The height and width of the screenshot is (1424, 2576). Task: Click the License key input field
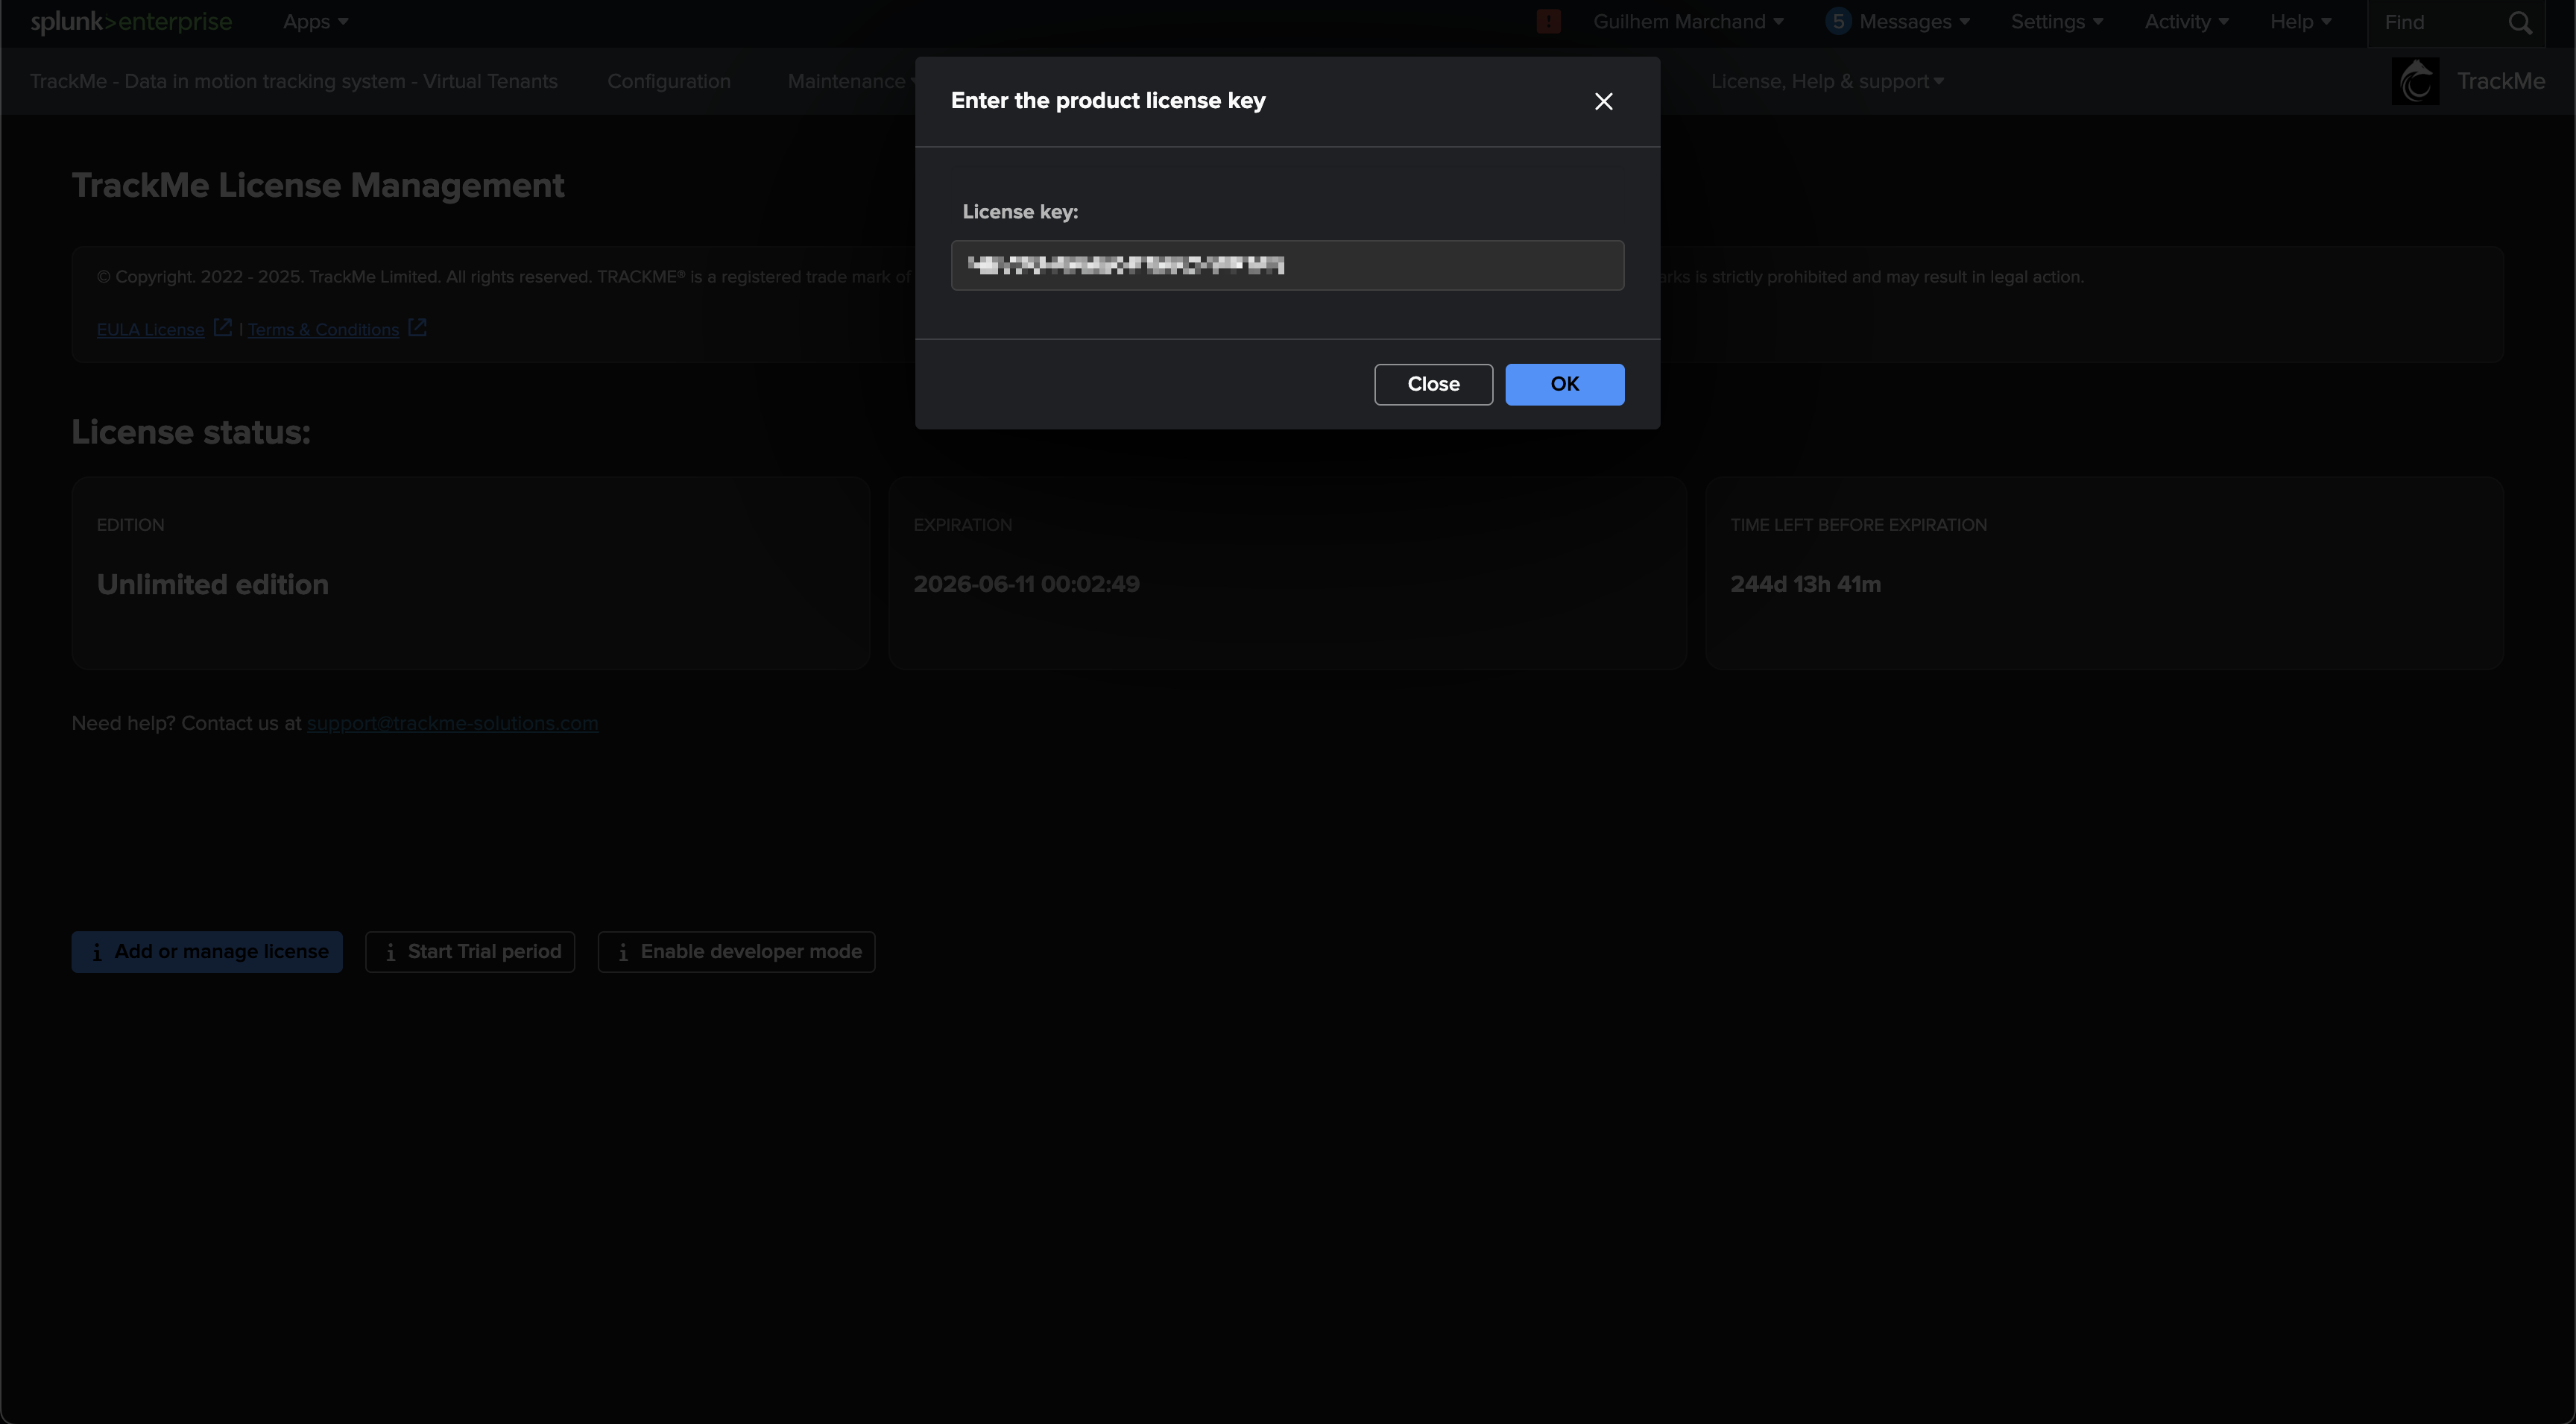(x=1287, y=265)
